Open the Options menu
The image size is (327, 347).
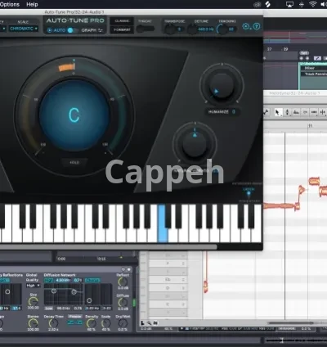[10, 4]
